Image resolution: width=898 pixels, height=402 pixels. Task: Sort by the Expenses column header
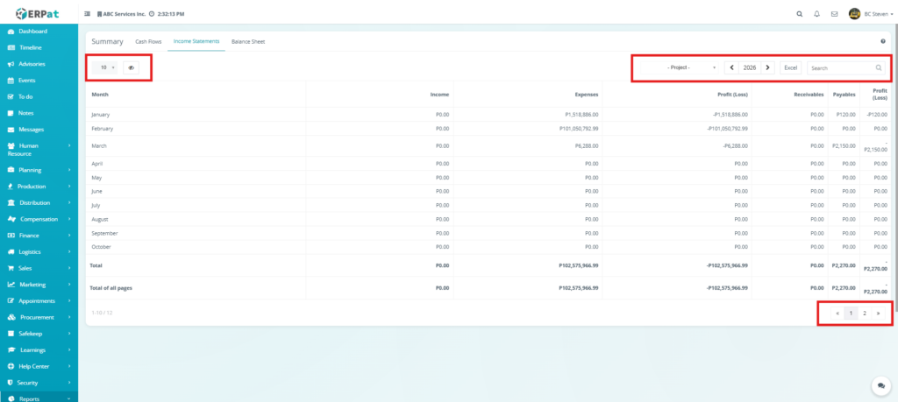pyautogui.click(x=528, y=94)
